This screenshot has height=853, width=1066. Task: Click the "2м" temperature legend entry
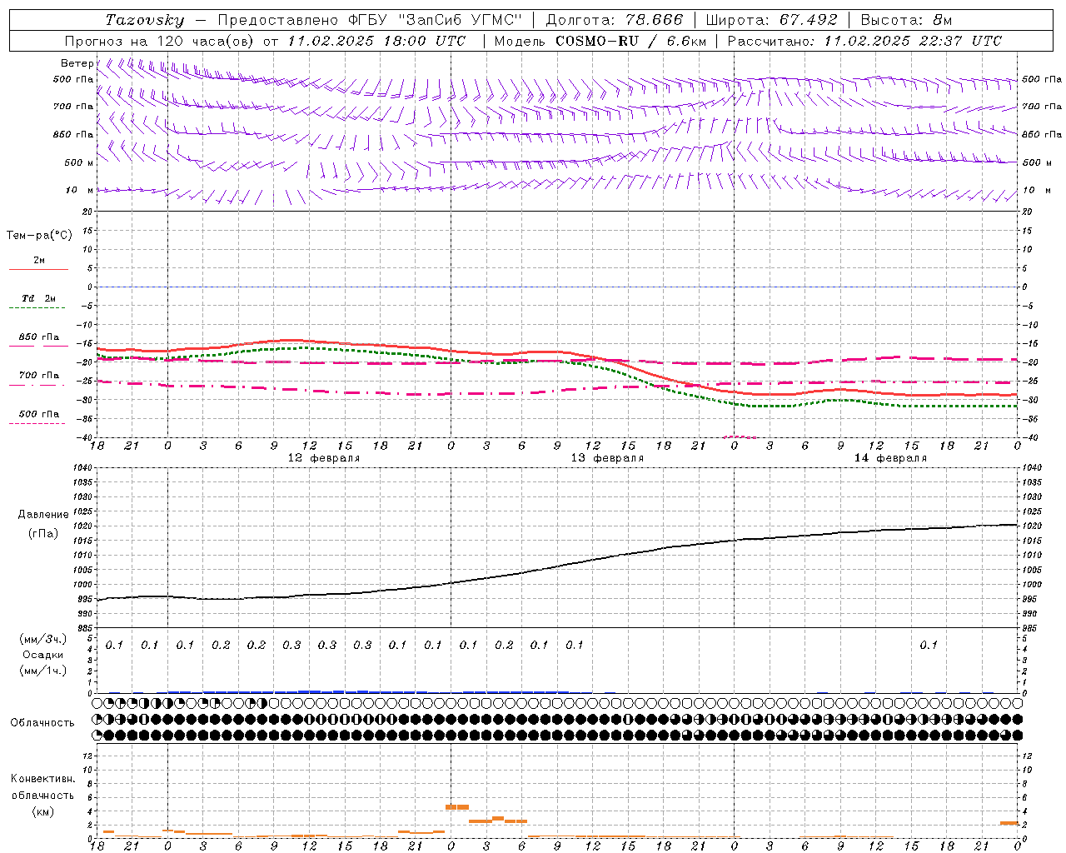click(39, 260)
